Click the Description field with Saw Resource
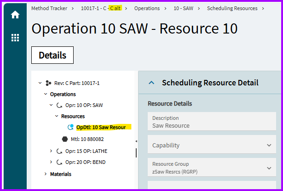283x191 pixels. tap(212, 122)
